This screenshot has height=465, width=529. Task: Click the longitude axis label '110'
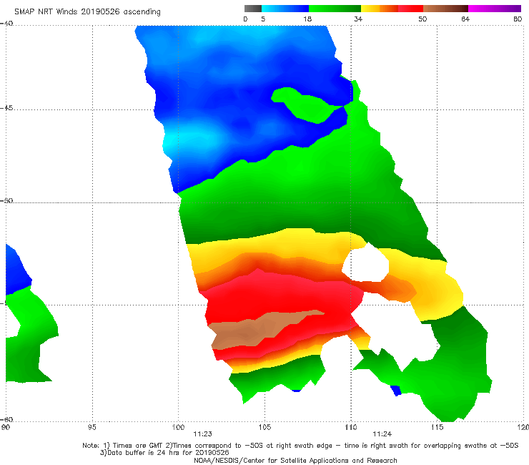point(351,427)
